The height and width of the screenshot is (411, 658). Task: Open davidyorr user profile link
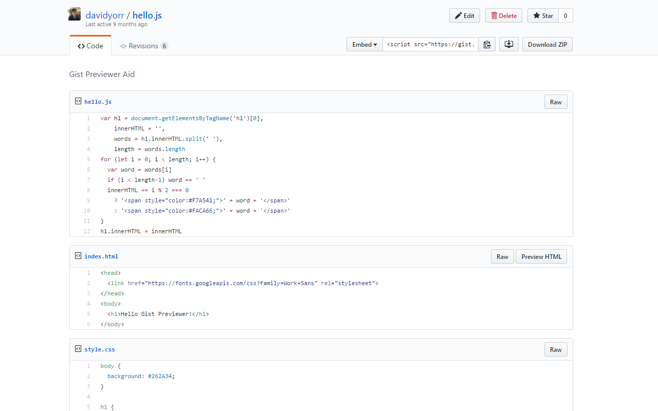[x=105, y=15]
